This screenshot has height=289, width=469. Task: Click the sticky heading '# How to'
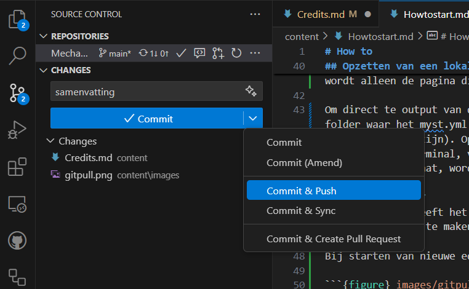click(348, 52)
